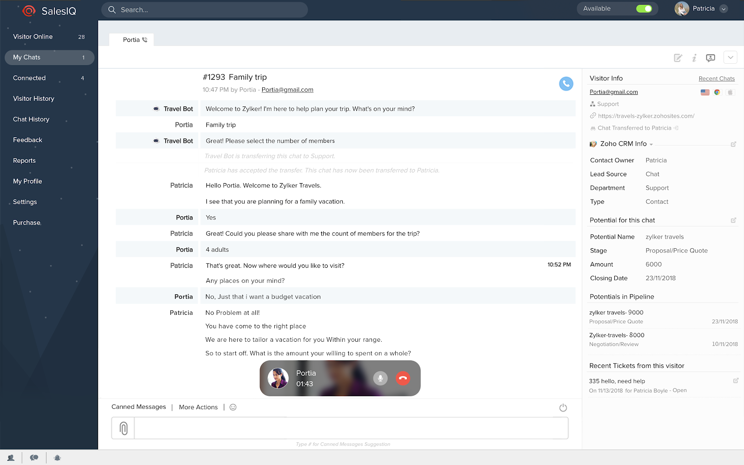
Task: Click the Closing Date value 23/11/2018
Action: pos(661,278)
